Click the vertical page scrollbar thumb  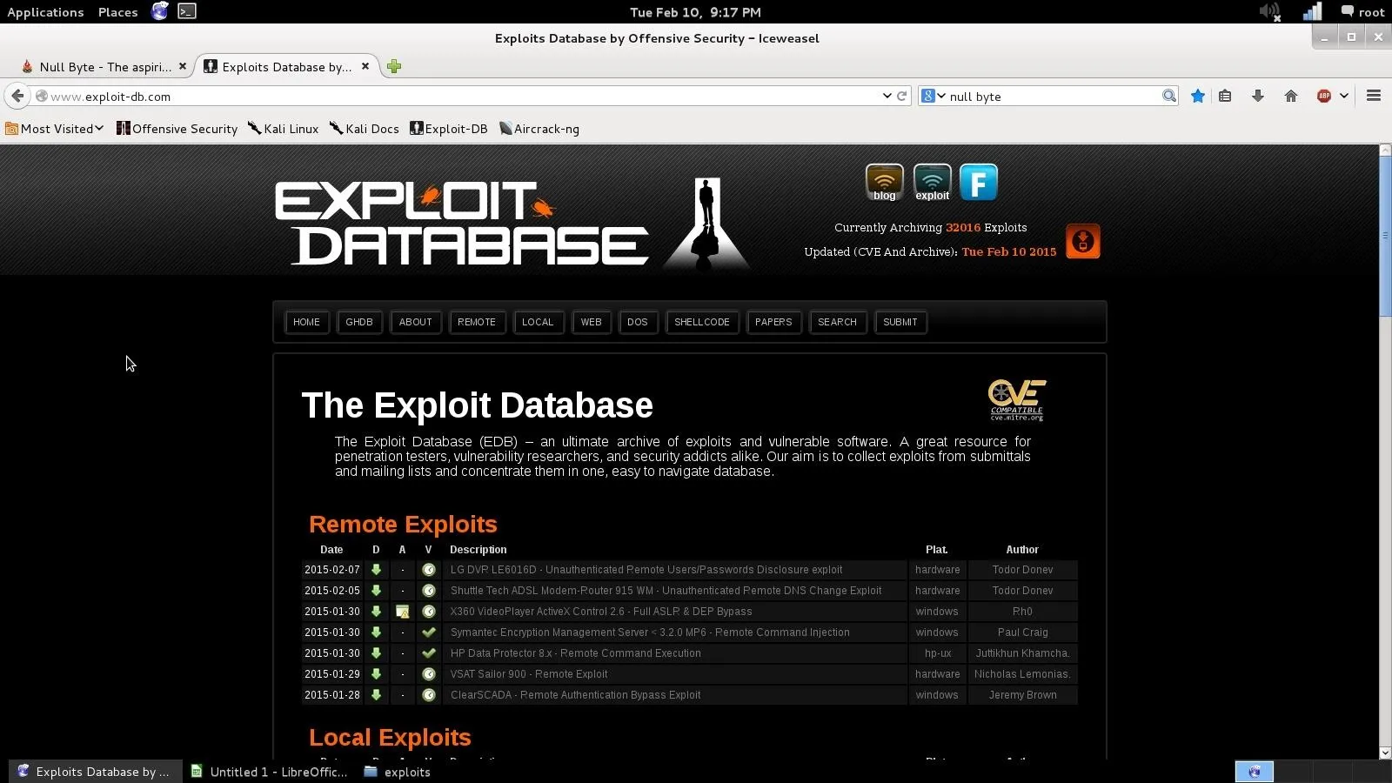(x=1385, y=235)
